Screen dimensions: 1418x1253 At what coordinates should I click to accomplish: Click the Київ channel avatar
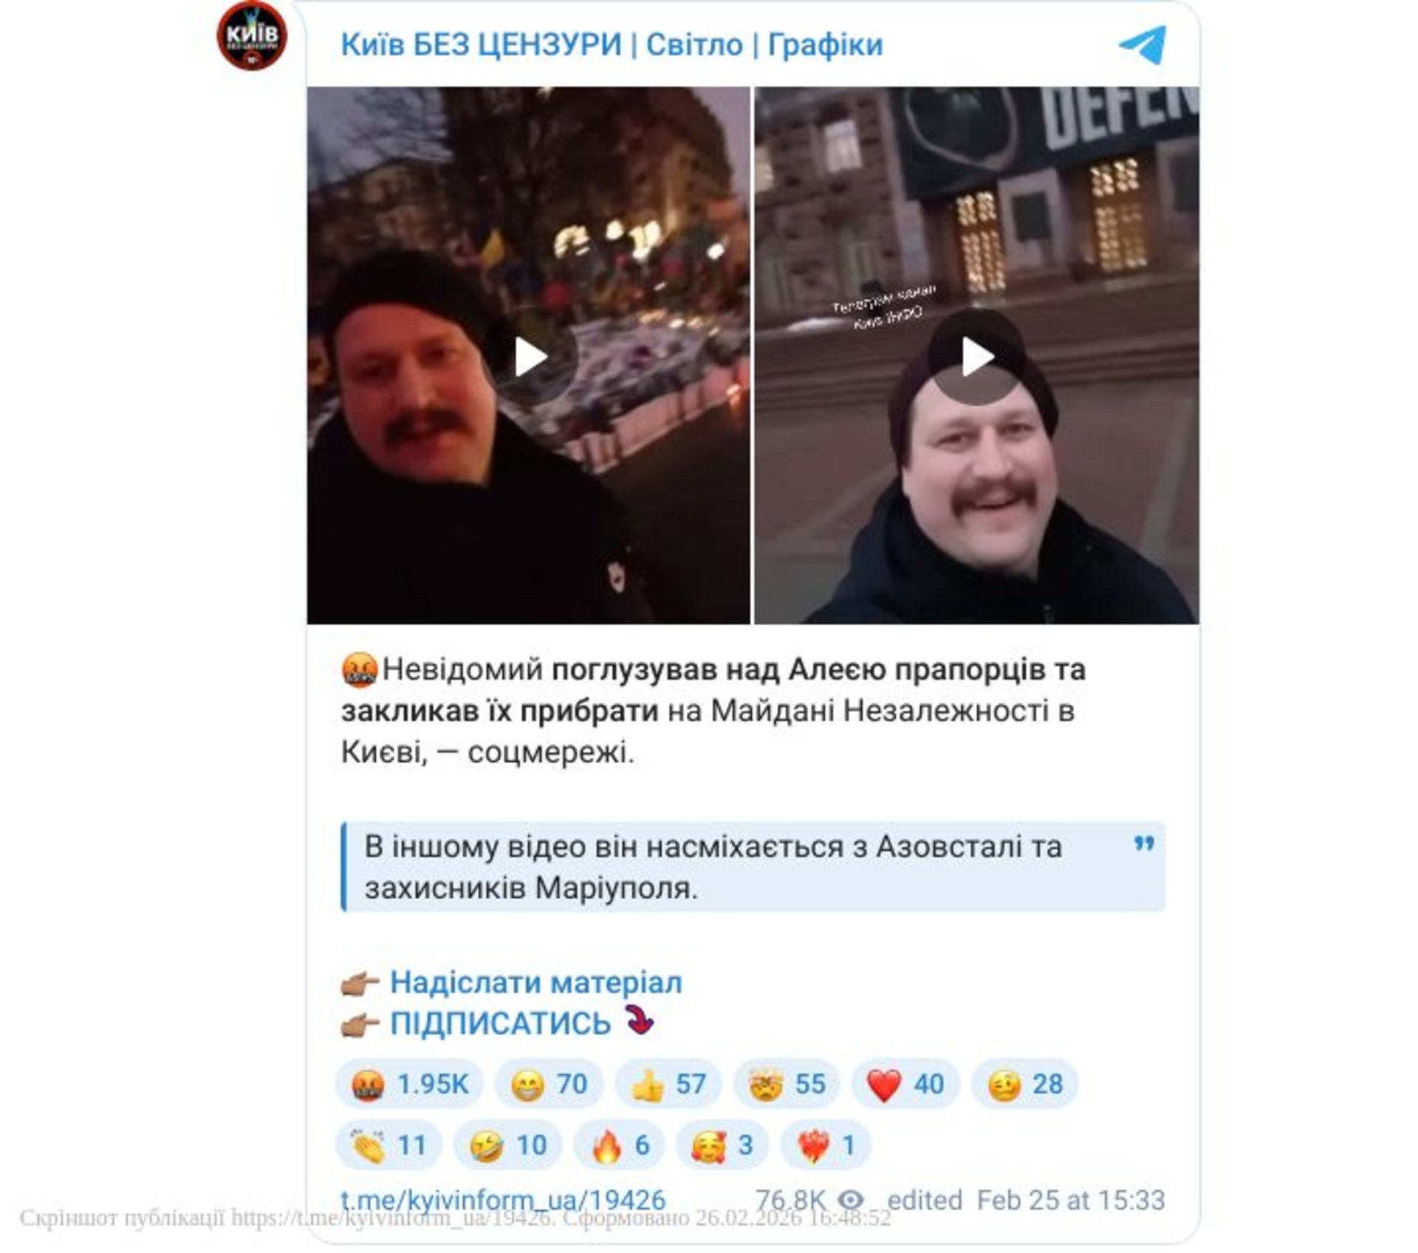click(x=252, y=35)
